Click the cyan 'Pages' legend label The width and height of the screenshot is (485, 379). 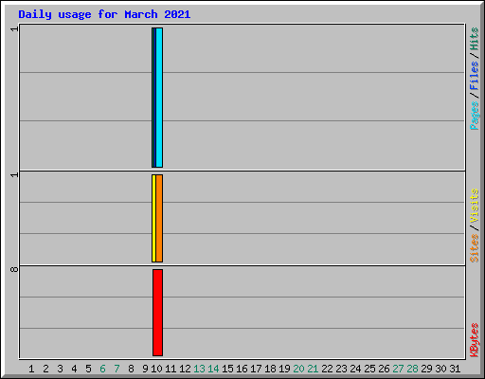pyautogui.click(x=474, y=116)
